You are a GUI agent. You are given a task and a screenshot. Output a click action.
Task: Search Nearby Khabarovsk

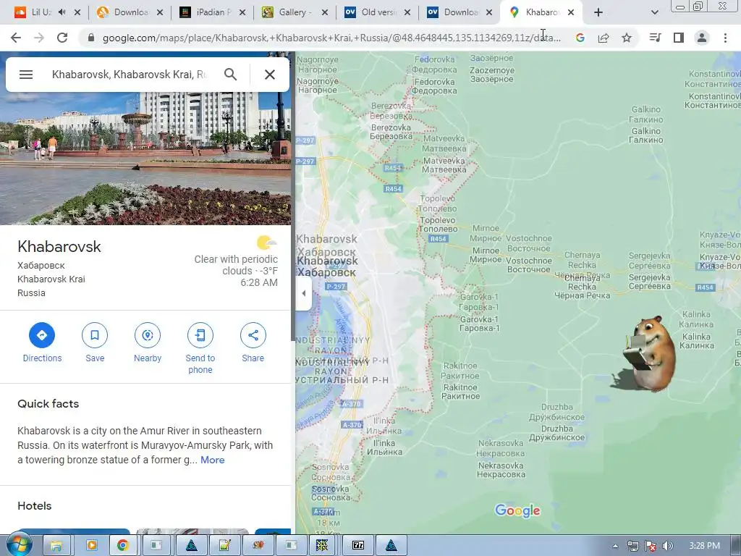148,342
